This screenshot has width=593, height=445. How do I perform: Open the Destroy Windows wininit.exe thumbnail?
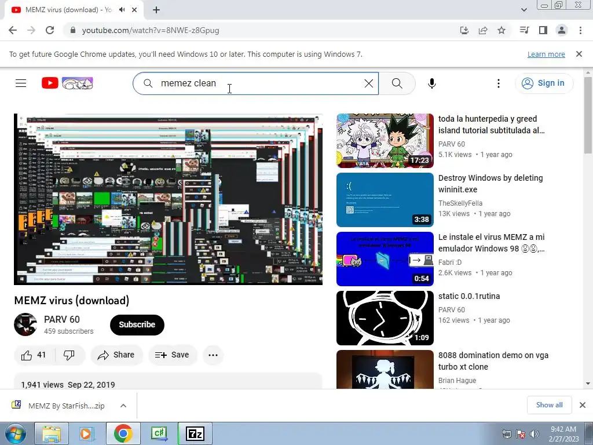(385, 199)
